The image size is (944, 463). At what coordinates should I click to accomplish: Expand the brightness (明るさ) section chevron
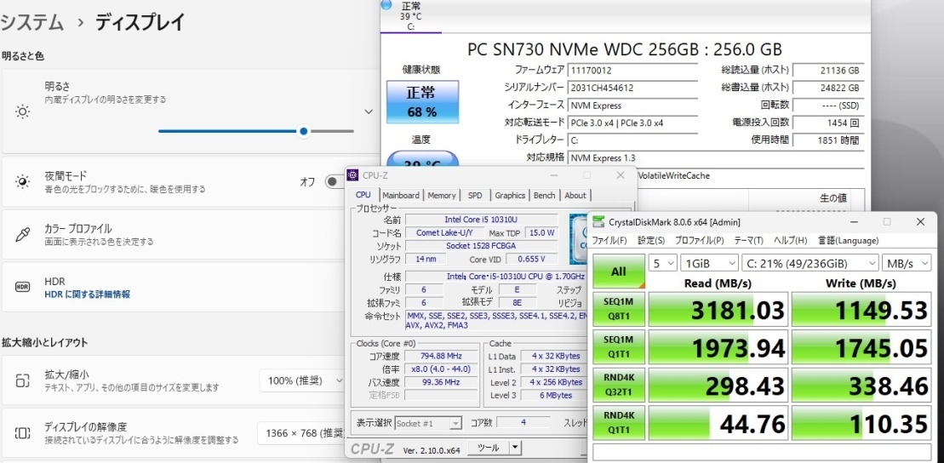(x=369, y=111)
